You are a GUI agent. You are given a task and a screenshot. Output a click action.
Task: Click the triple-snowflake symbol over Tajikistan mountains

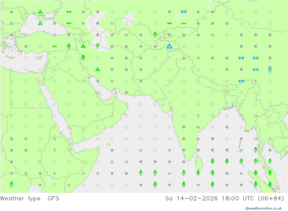pyautogui.click(x=169, y=46)
